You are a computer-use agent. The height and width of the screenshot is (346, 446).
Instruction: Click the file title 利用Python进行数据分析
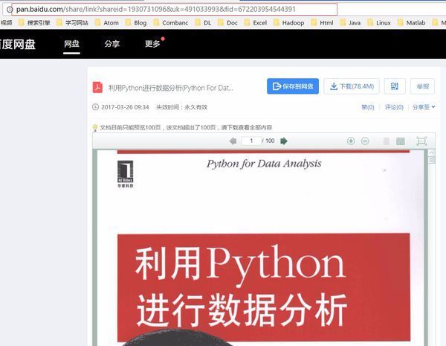171,88
